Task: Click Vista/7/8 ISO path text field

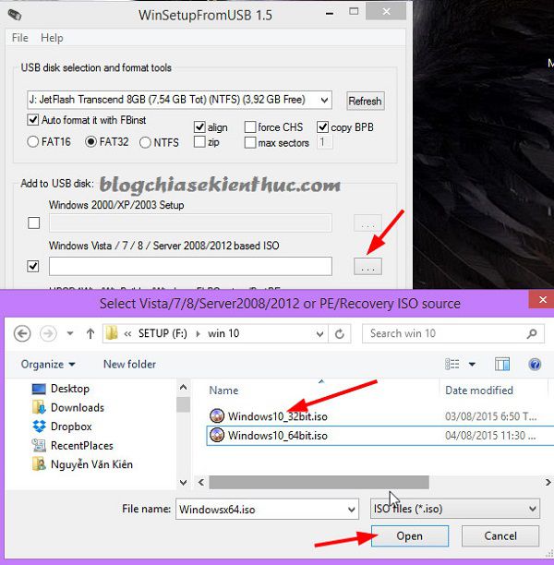Action: pos(190,266)
